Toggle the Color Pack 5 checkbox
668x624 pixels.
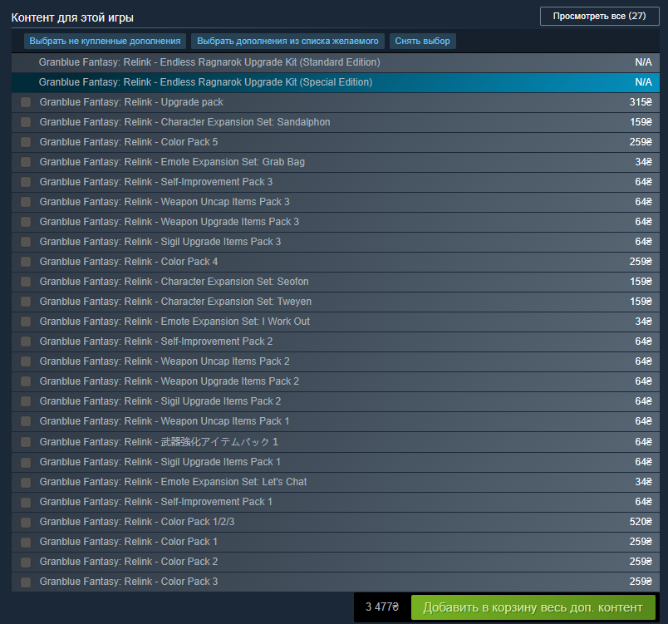(26, 142)
